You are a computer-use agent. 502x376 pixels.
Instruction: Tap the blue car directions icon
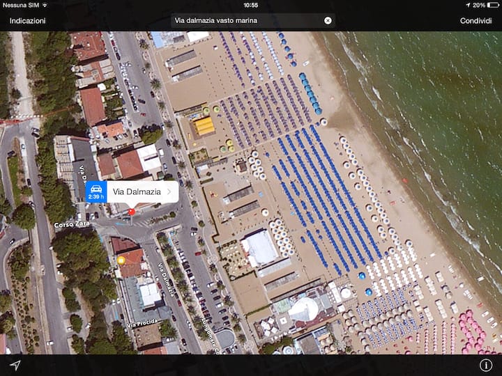pos(96,191)
